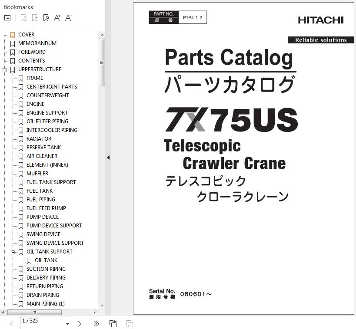Select the ENGINE bookmark
356x329 pixels.
(35, 104)
